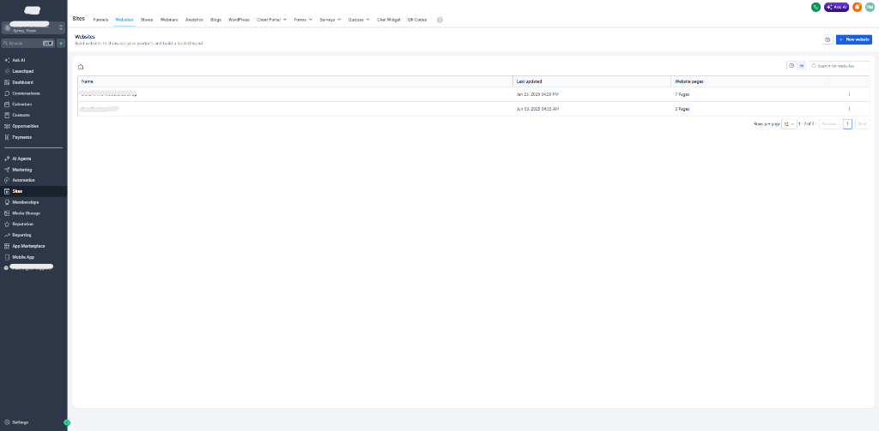Open the second website row name
The width and height of the screenshot is (879, 431).
click(100, 109)
